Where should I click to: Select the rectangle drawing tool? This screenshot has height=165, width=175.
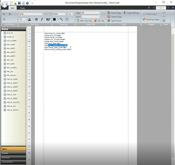67,19
